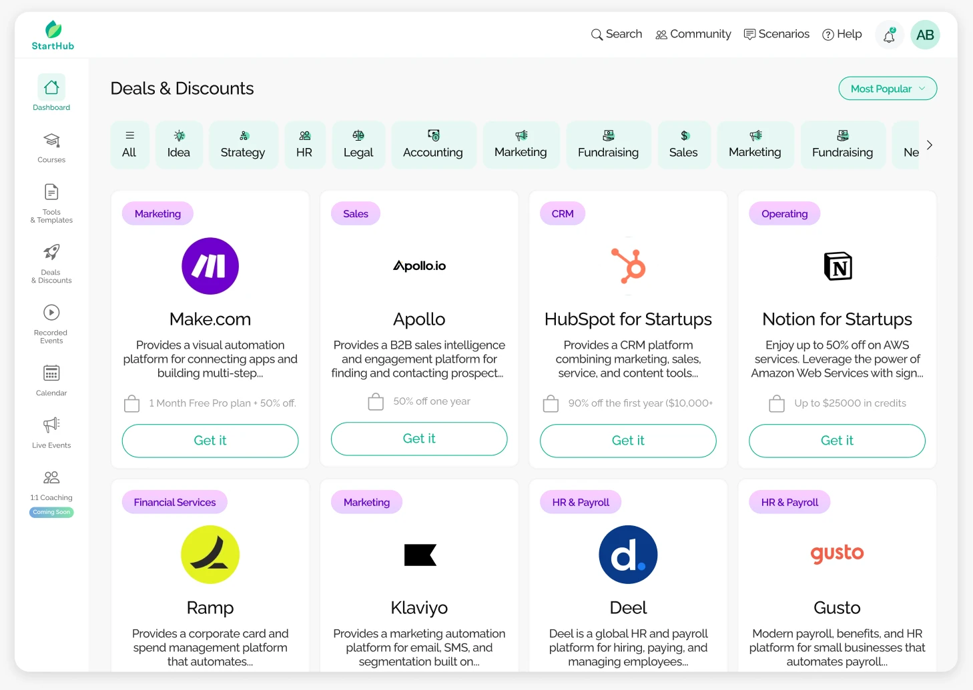
Task: Open the Calendar sidebar icon
Action: point(51,373)
